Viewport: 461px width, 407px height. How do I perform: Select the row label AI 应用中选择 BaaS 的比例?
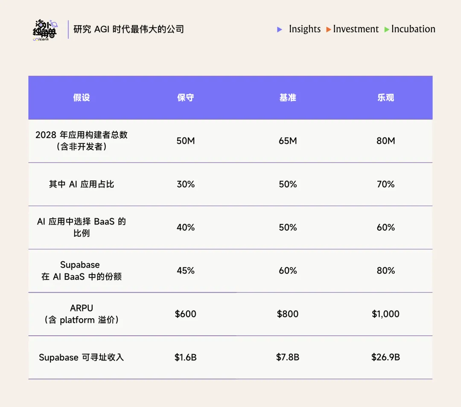point(82,227)
